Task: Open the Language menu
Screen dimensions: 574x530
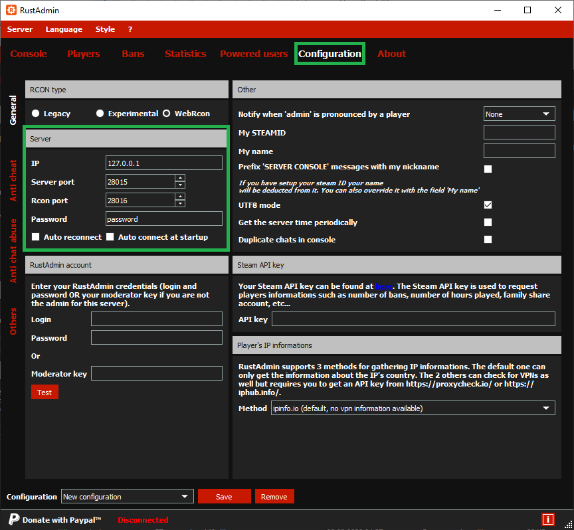Action: coord(64,29)
